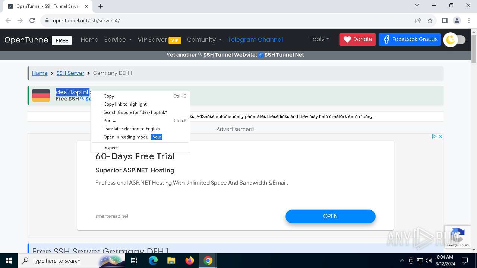The width and height of the screenshot is (477, 268).
Task: Click Home in the breadcrumb
Action: click(40, 73)
